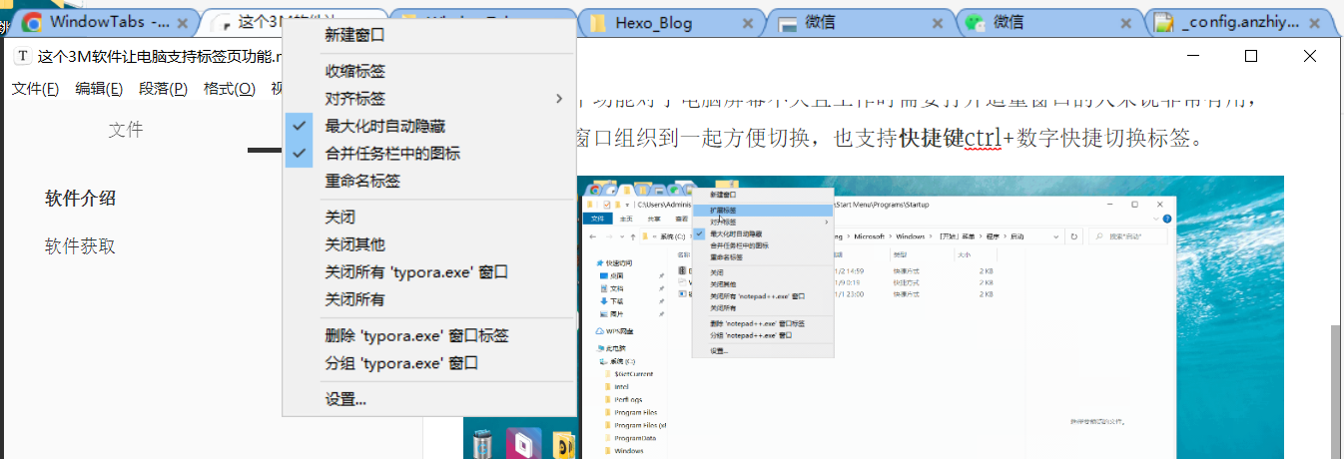Click the Typora vertical scrollbar thumb
The width and height of the screenshot is (1344, 459).
click(1335, 392)
